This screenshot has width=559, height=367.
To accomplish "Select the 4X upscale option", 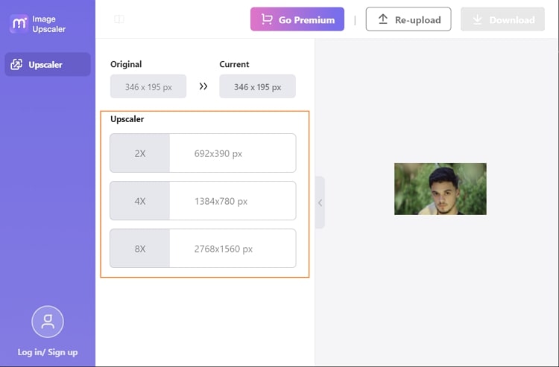I will [x=203, y=201].
